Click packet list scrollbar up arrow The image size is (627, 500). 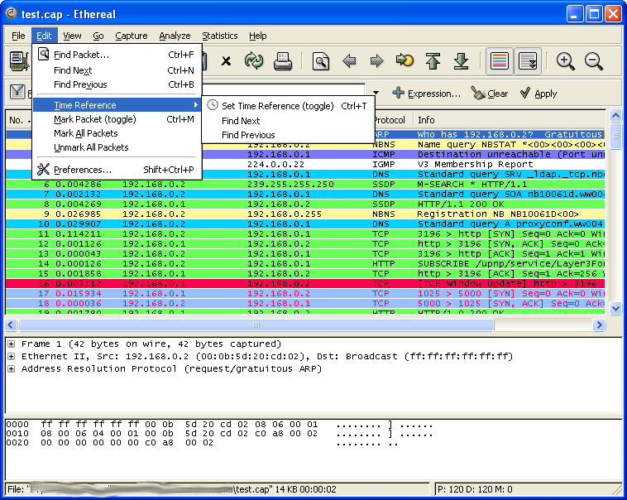(615, 116)
